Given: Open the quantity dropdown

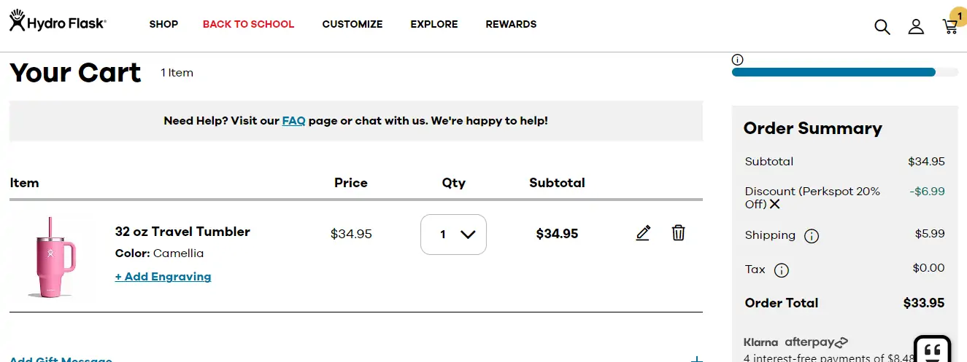Looking at the screenshot, I should click(x=453, y=235).
